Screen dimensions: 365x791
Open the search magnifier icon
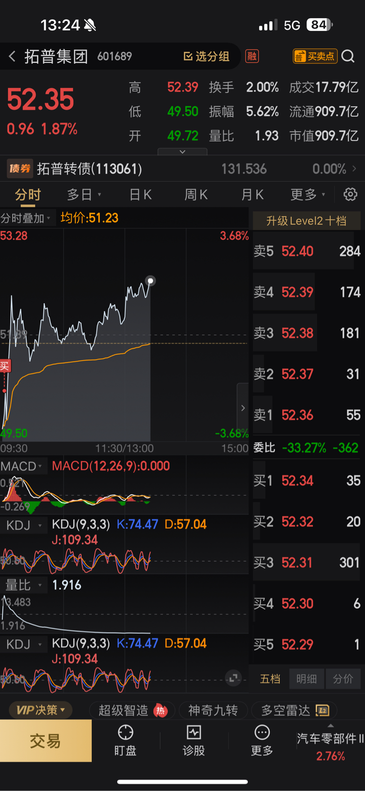(348, 57)
